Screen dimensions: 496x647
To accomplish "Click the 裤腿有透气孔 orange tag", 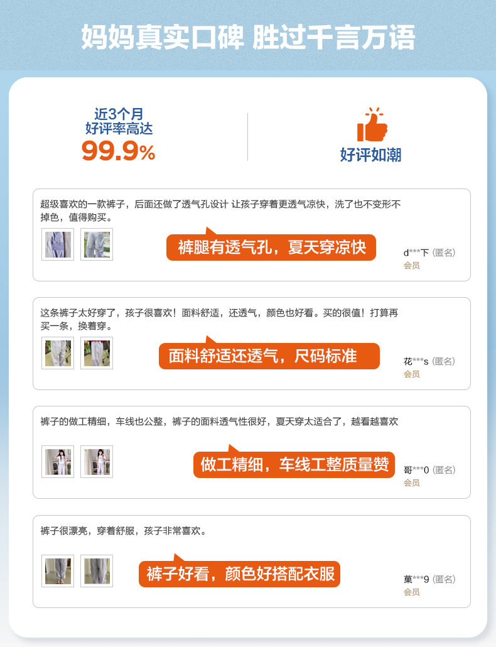I will point(271,247).
